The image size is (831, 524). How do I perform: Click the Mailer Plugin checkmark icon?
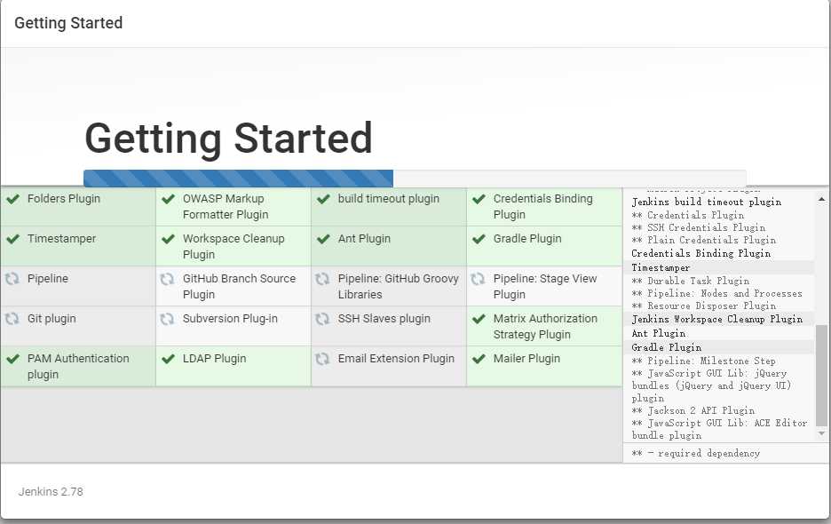coord(479,359)
